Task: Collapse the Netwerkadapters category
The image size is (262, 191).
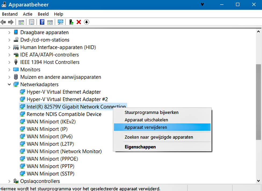Action: click(9, 84)
